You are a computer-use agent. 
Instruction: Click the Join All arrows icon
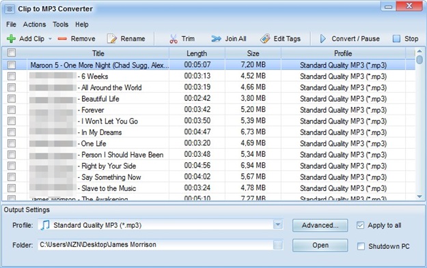(216, 39)
